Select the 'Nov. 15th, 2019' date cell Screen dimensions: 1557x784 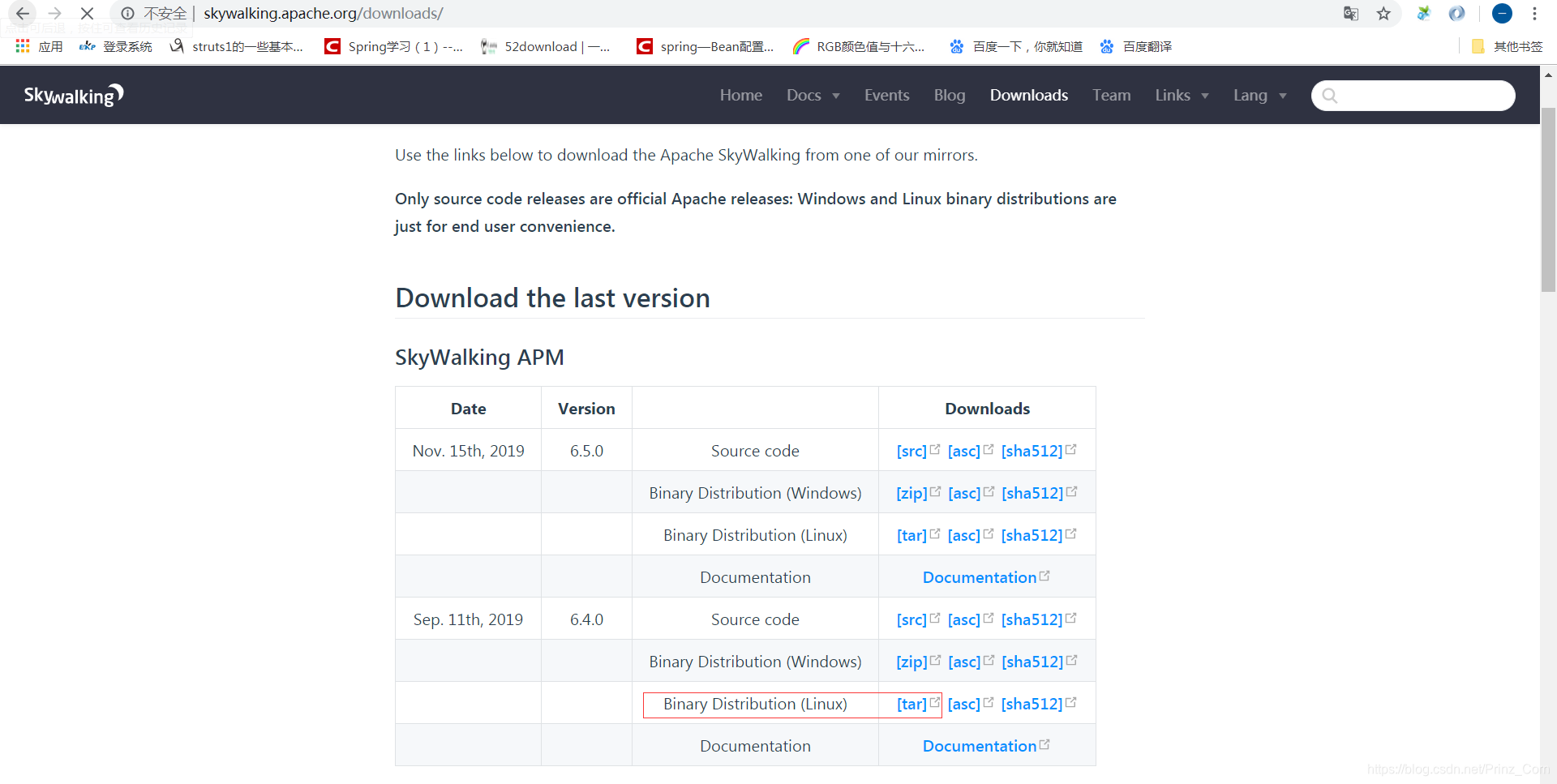[469, 451]
